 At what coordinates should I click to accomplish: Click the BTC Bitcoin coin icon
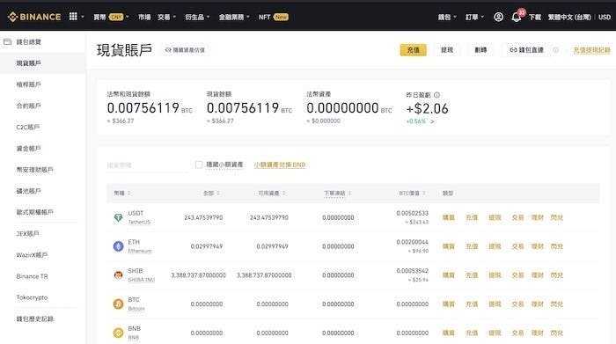pyautogui.click(x=118, y=304)
